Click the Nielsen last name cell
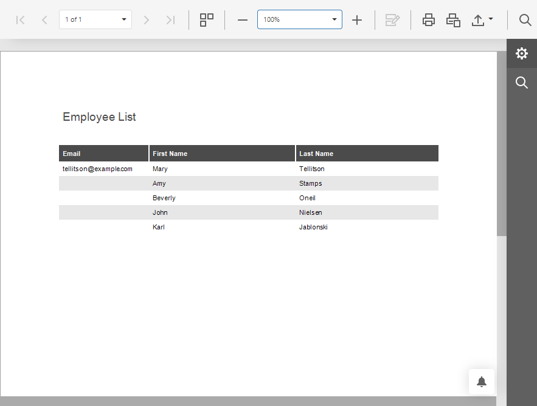This screenshot has width=537, height=406. 367,212
